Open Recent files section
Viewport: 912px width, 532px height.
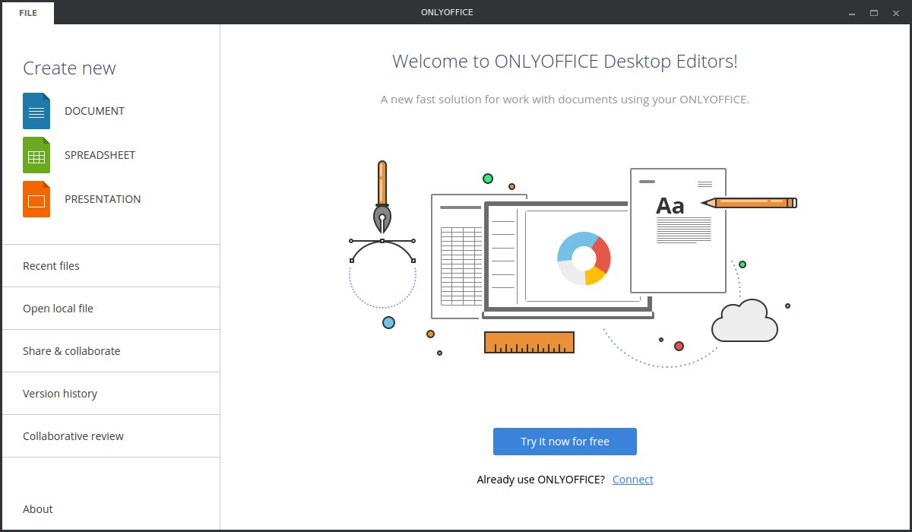[111, 266]
